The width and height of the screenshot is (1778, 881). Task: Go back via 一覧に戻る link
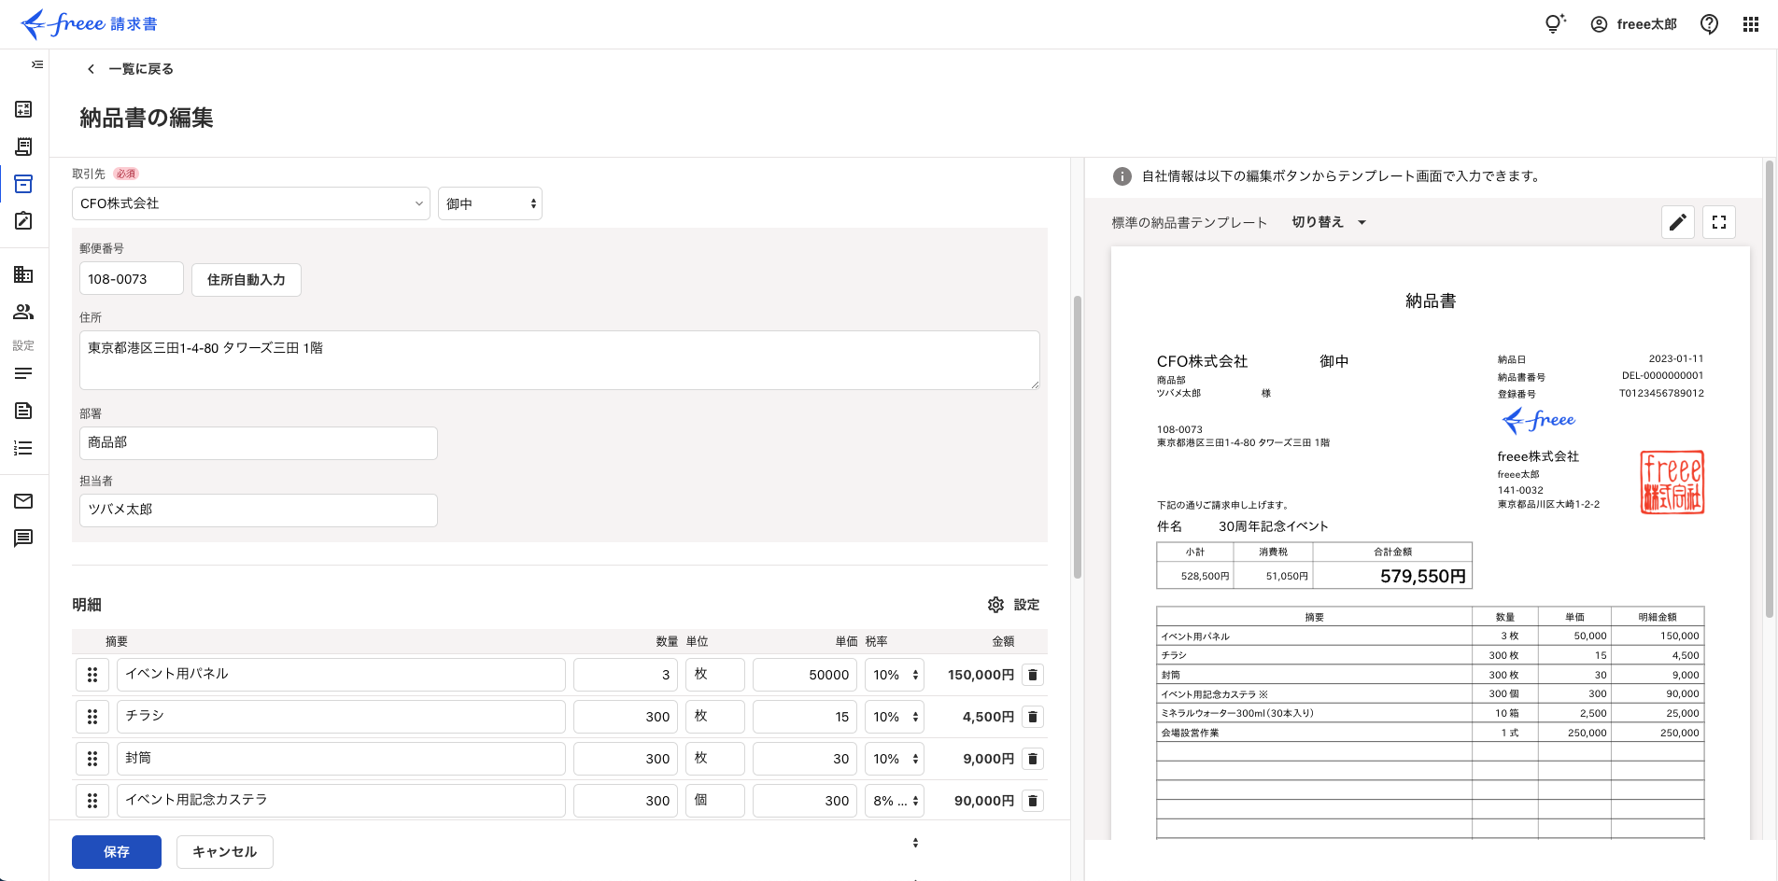click(131, 69)
